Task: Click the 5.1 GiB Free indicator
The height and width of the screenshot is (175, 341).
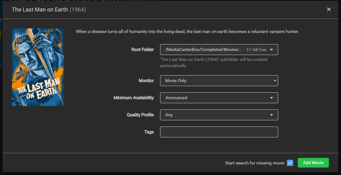Action: (x=256, y=50)
